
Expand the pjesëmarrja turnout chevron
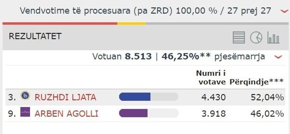278,57
